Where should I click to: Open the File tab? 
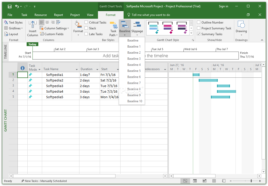(x=10, y=15)
